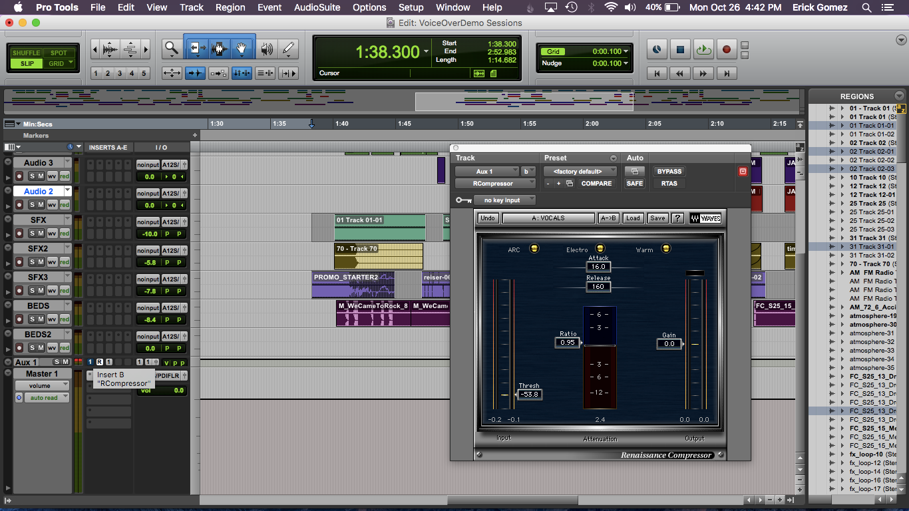Click the A->B copy button

coord(608,218)
